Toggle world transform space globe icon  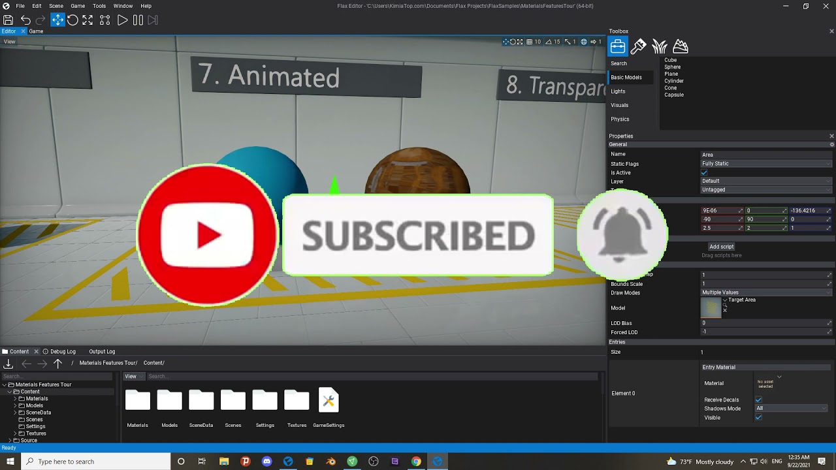[x=584, y=42]
